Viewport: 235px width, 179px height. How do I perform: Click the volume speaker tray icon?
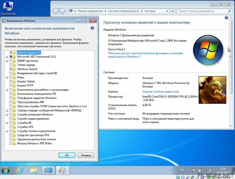click(x=210, y=170)
